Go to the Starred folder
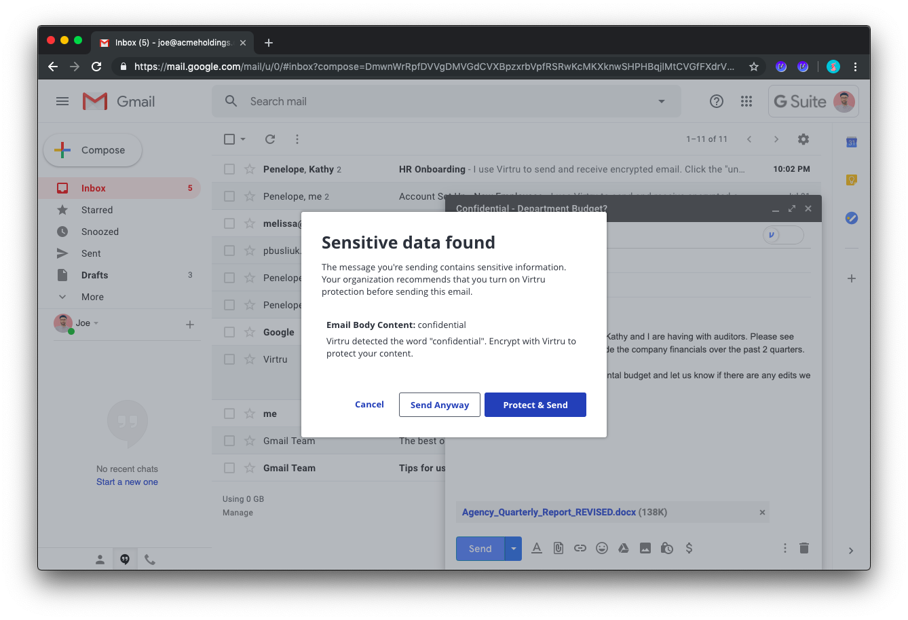 (x=97, y=210)
